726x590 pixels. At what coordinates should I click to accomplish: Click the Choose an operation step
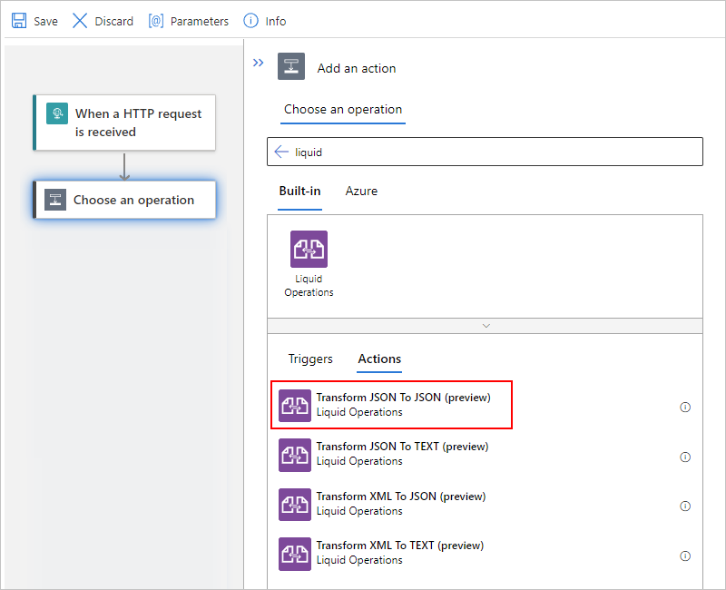click(x=124, y=200)
